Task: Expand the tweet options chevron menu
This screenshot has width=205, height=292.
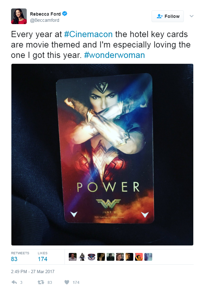Action: 192,16
